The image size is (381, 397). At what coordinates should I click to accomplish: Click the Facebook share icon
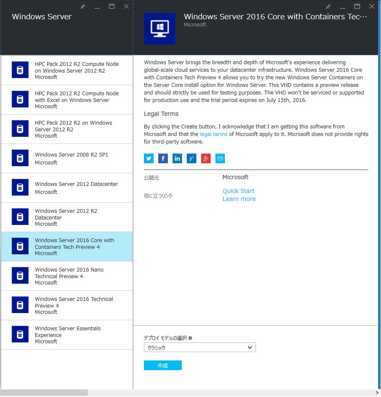[163, 158]
